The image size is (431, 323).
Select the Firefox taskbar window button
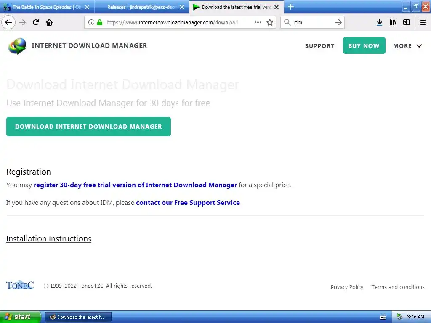(78, 317)
